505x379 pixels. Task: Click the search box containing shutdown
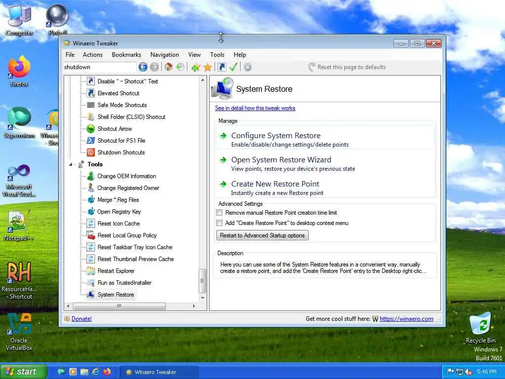point(100,67)
